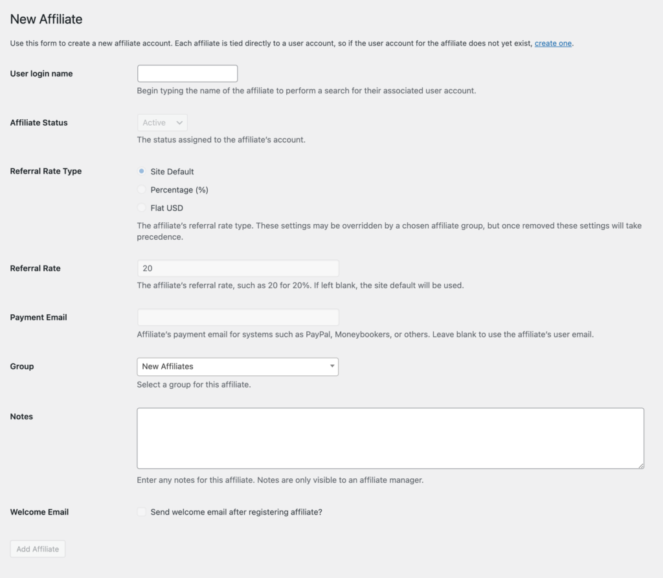Choose the Percentage (%) rate type

(x=142, y=190)
